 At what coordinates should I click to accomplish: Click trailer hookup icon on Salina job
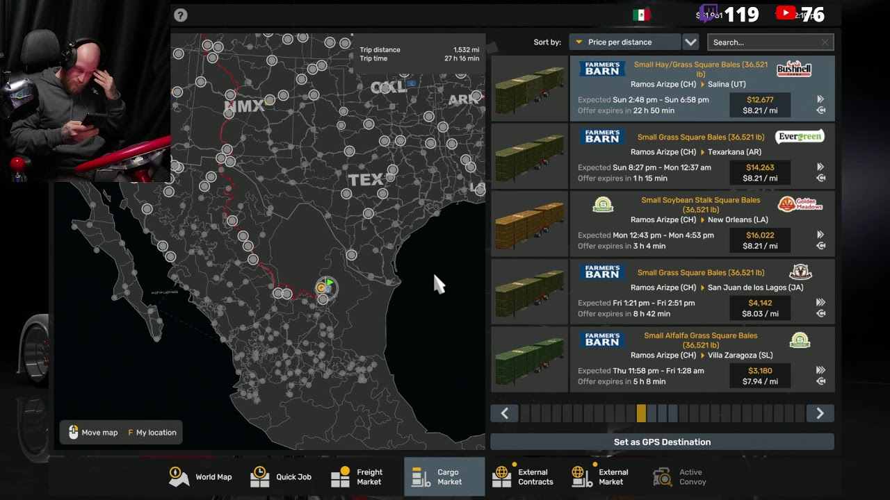(820, 110)
